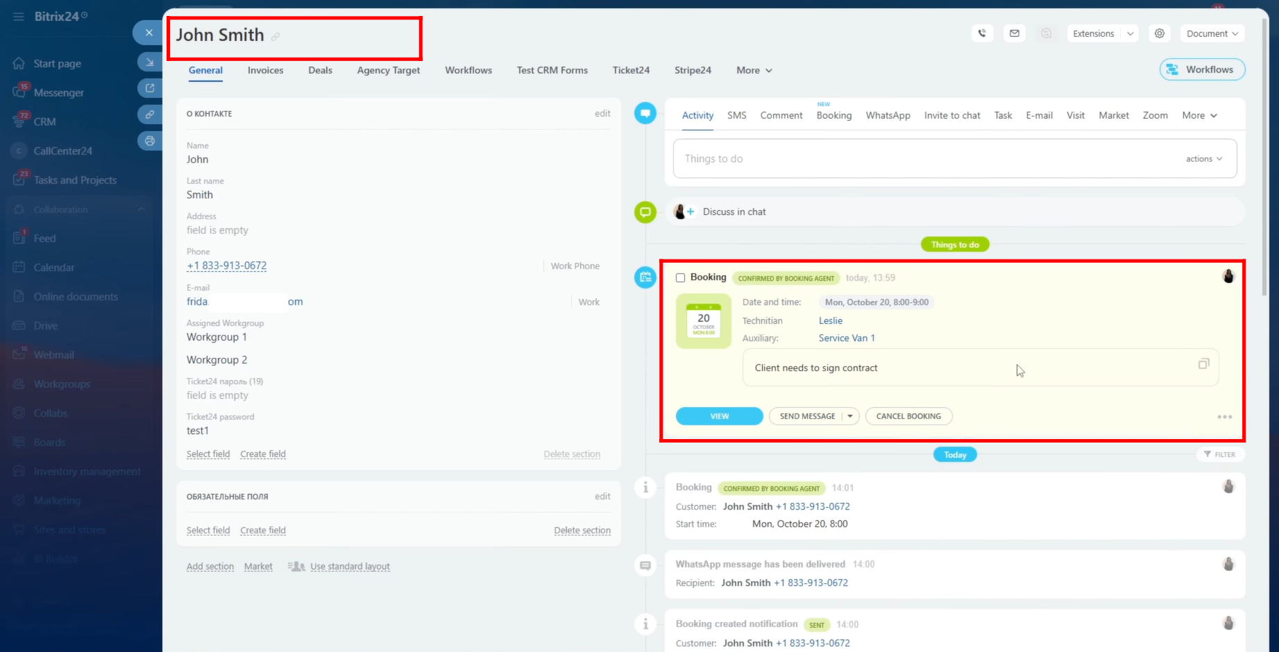Click the copy link icon on side strip
Viewport: 1279px width, 652px height.
click(x=149, y=114)
